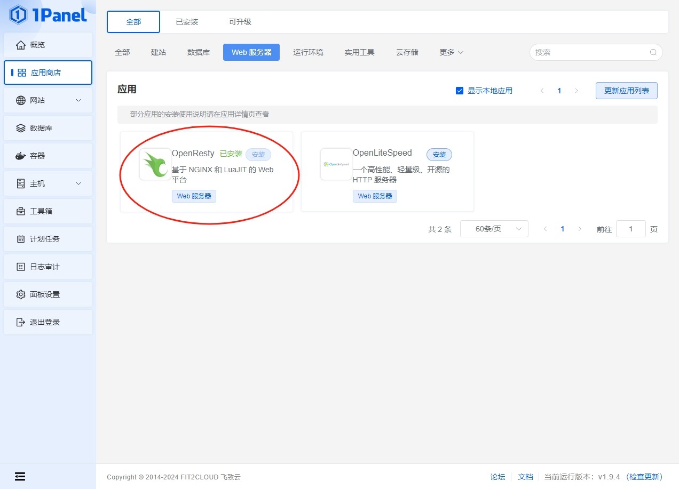Open 概览 home icon in sidebar
The image size is (679, 489).
[x=21, y=45]
